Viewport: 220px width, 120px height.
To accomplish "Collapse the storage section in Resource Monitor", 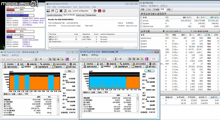I will click(x=219, y=94).
